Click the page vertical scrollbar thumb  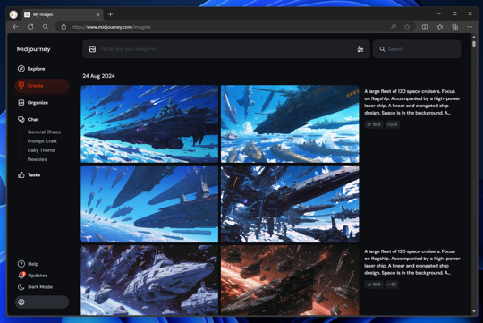[x=474, y=44]
